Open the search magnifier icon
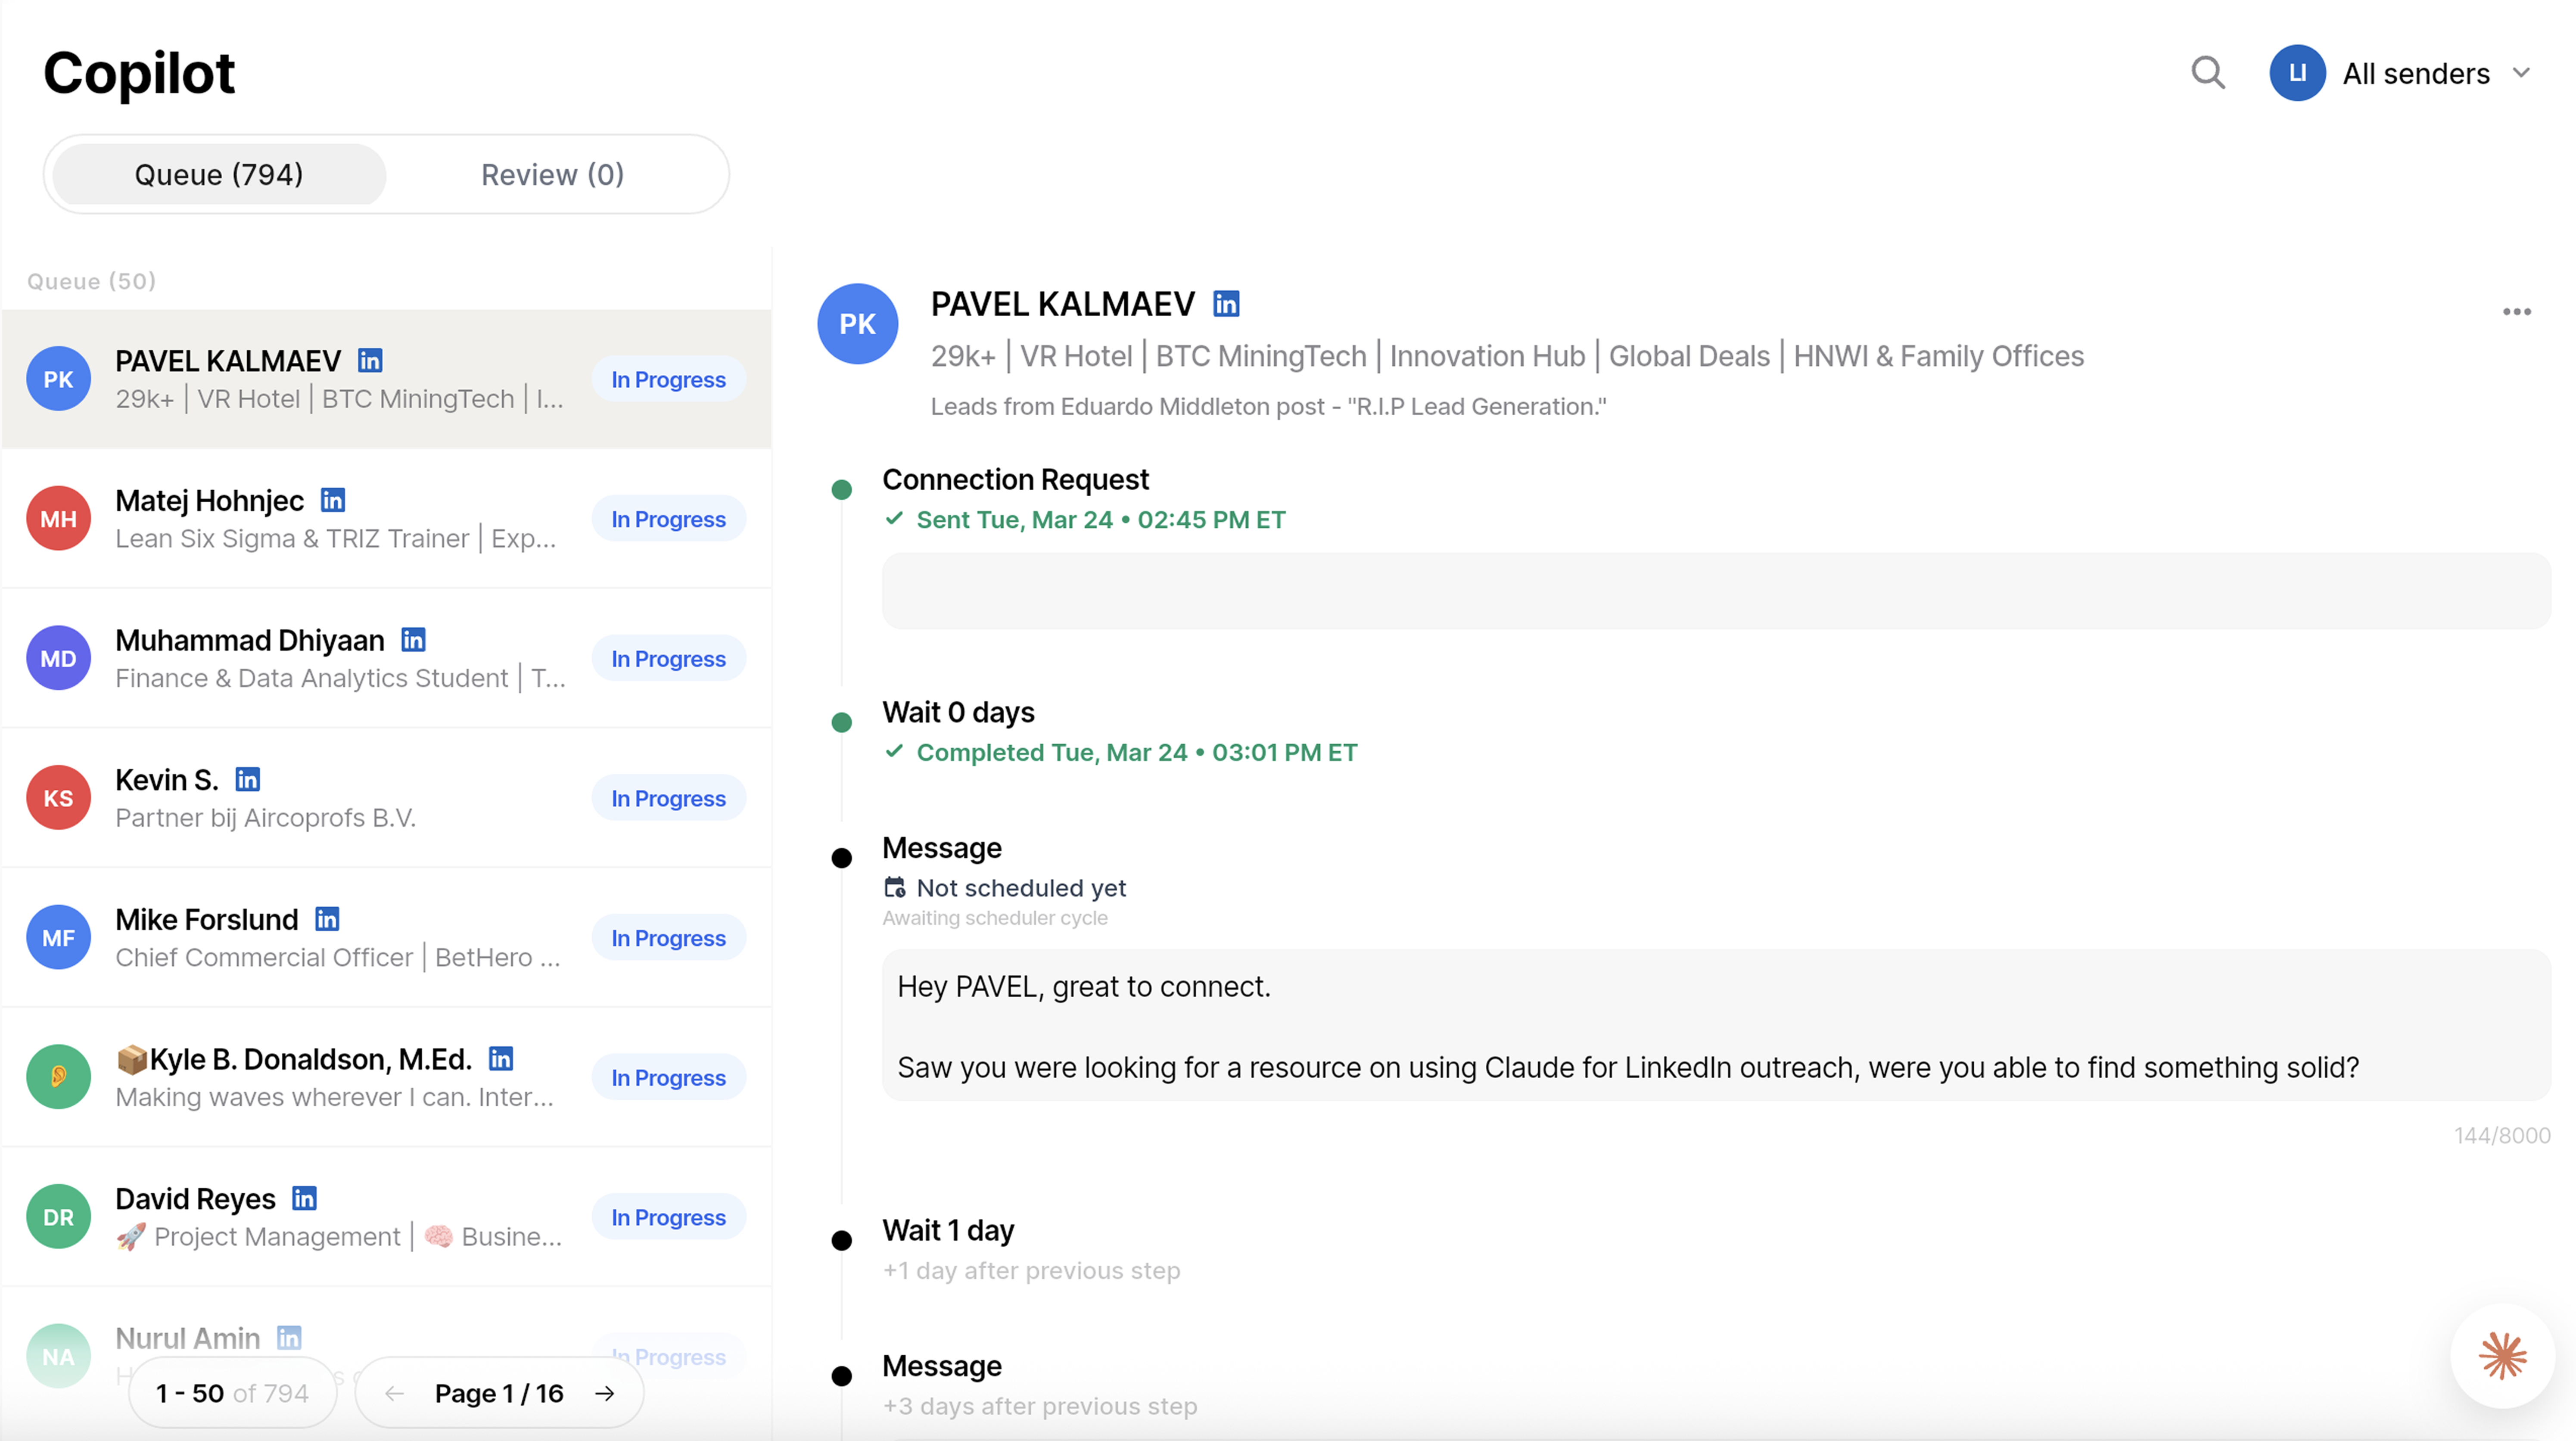Image resolution: width=2576 pixels, height=1441 pixels. point(2208,73)
